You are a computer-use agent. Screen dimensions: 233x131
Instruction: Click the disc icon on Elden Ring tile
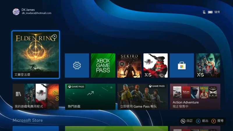54,36
